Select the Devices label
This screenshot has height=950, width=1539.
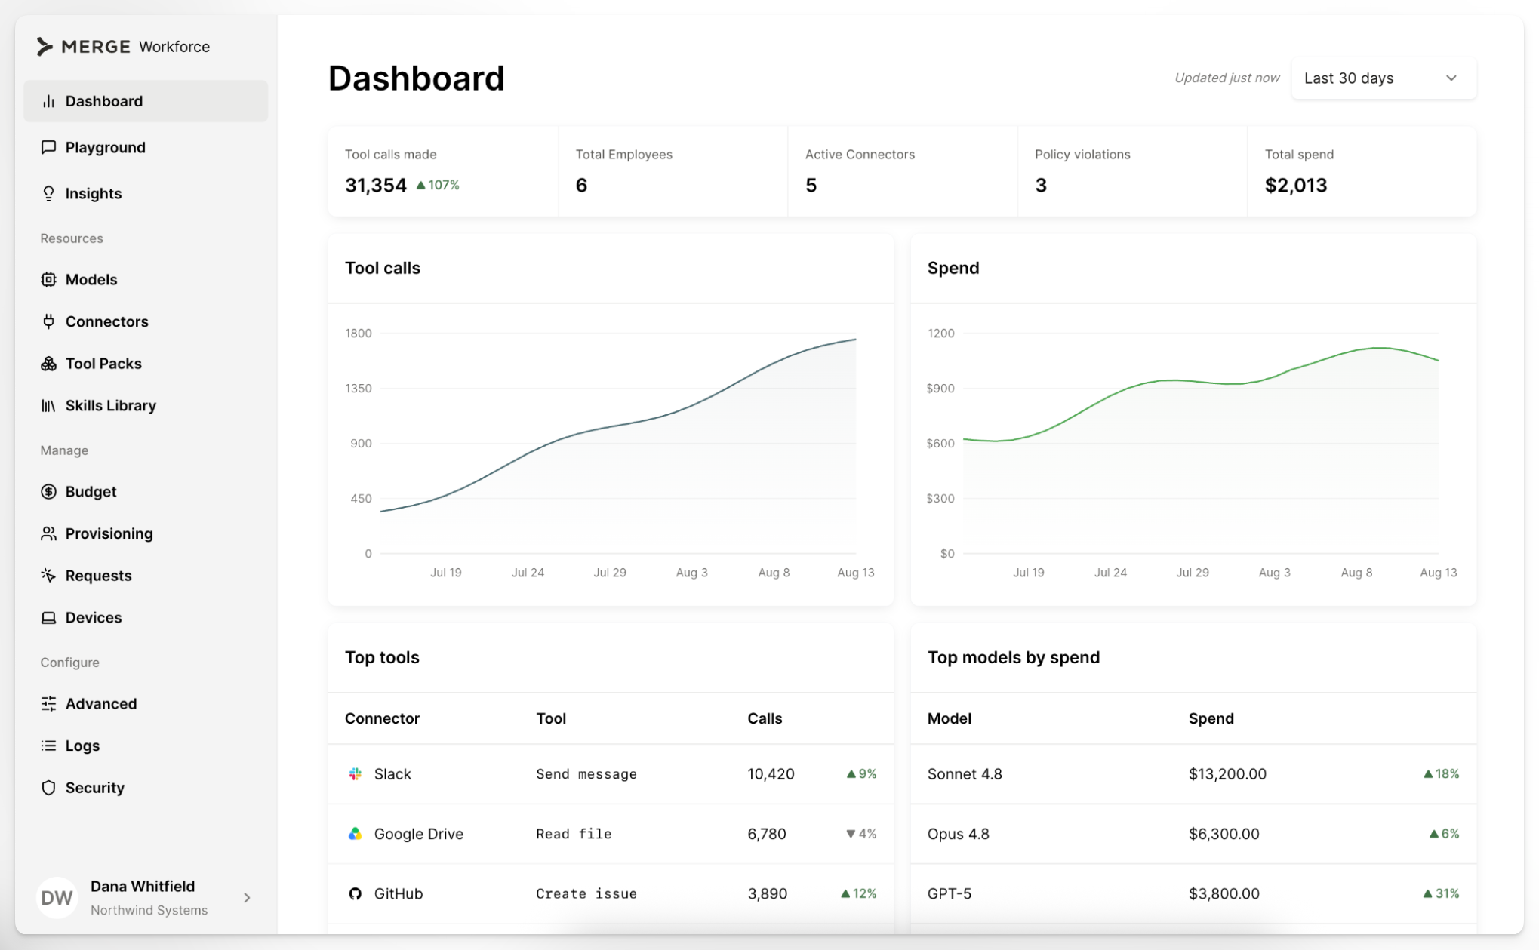coord(94,618)
